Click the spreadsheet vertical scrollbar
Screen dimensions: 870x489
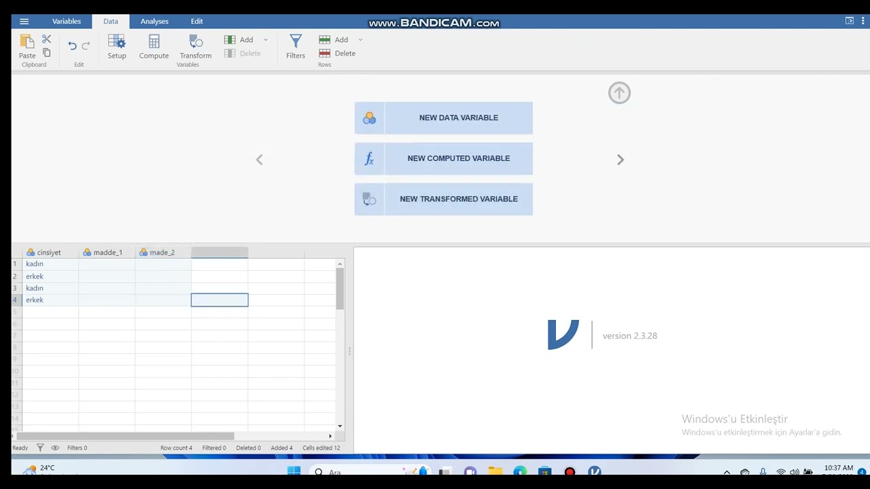[340, 289]
